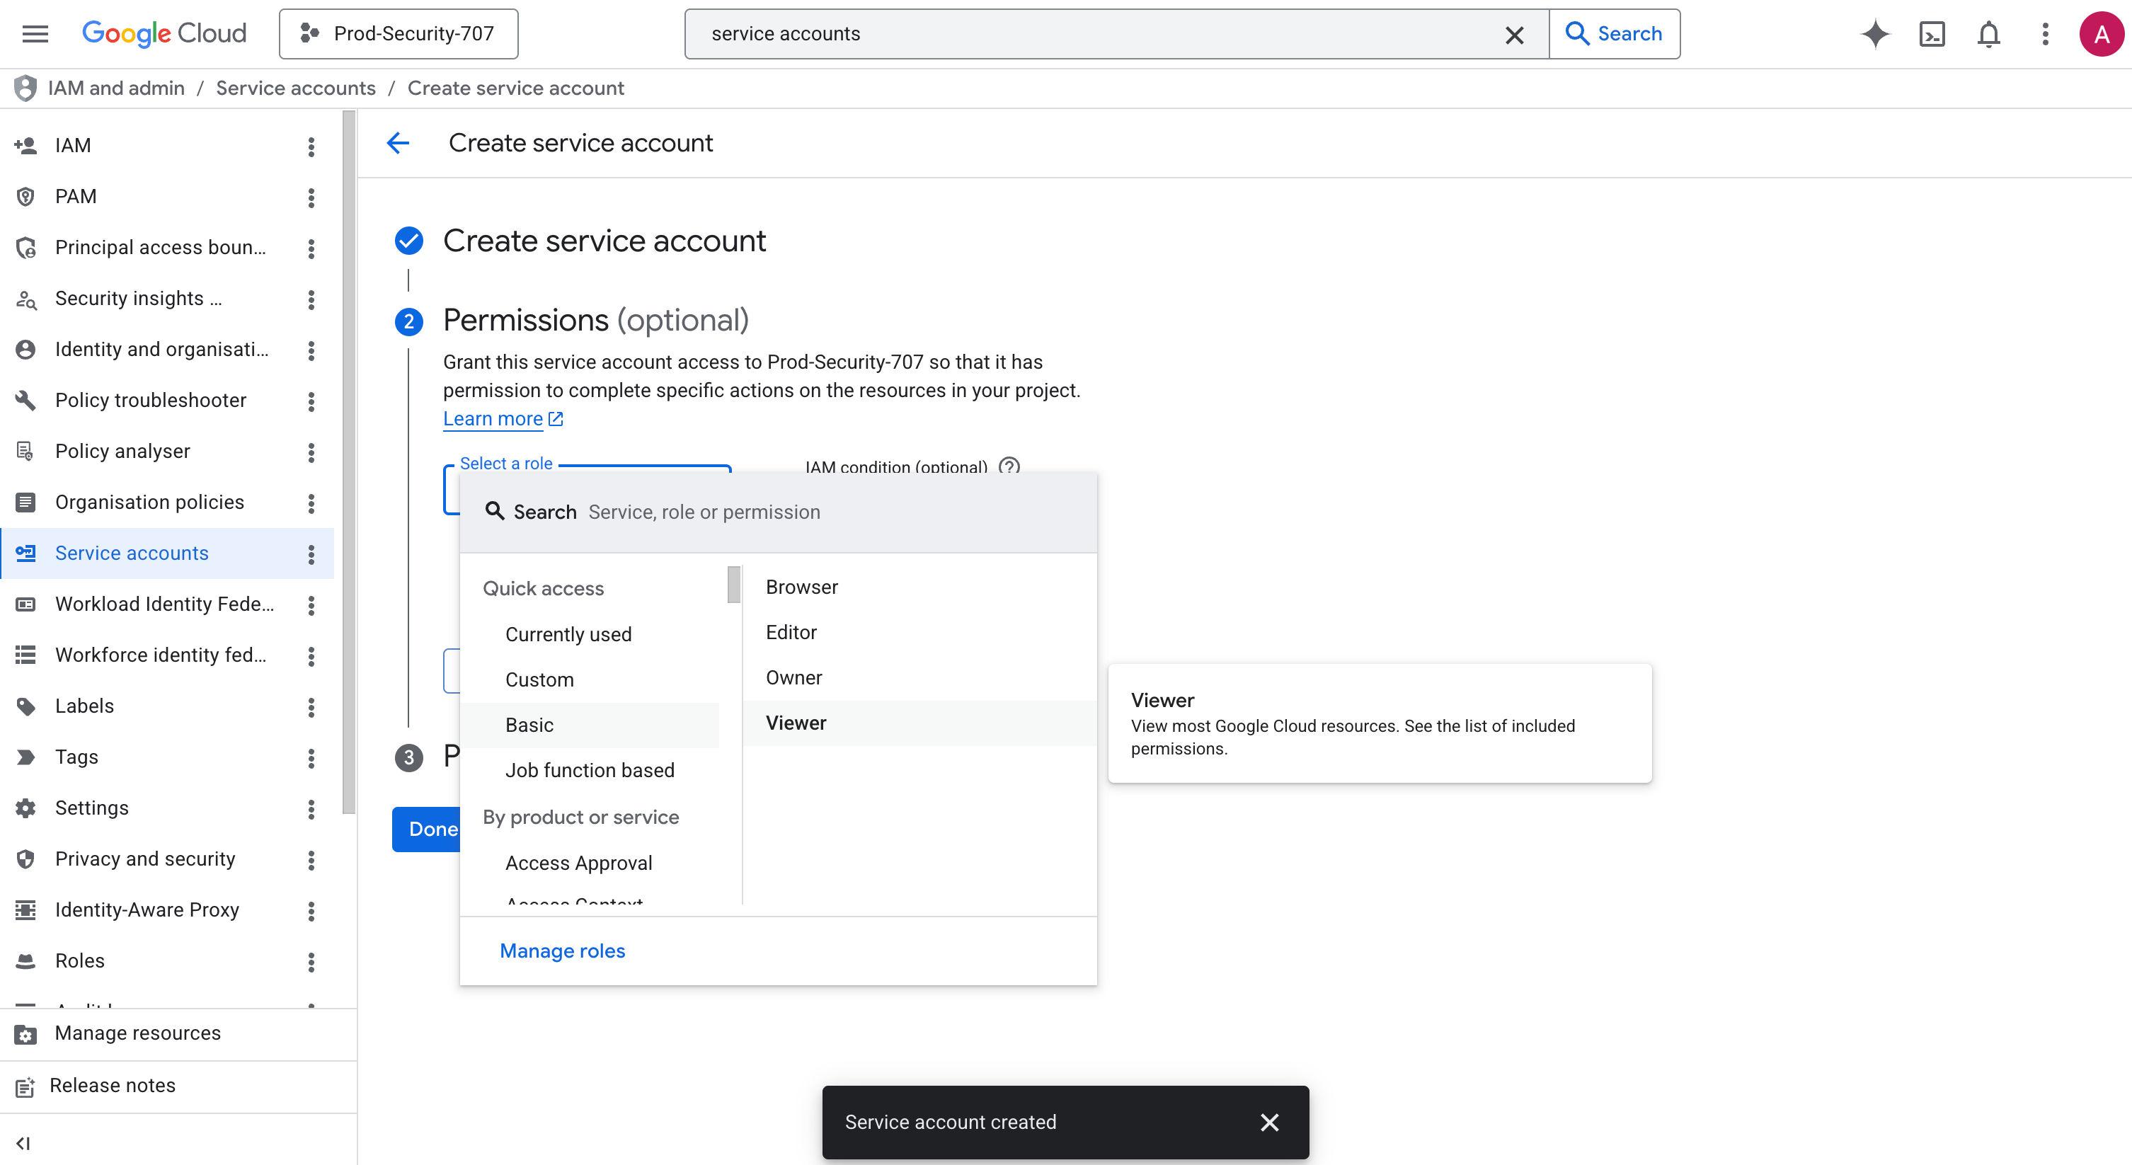2132x1165 pixels.
Task: Open more options for Policy troubleshooter
Action: (x=311, y=401)
